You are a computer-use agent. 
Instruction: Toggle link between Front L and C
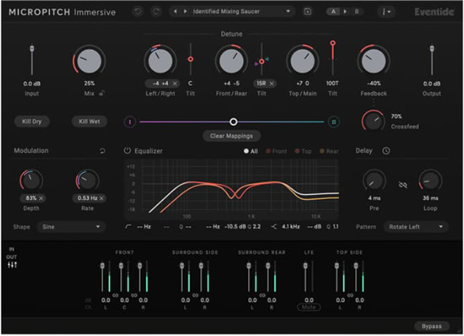(x=116, y=295)
